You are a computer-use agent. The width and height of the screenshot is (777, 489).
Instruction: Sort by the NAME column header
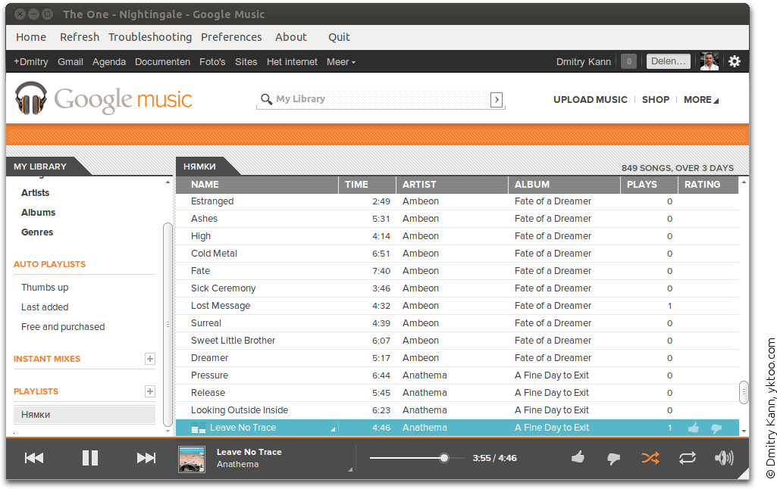click(257, 185)
